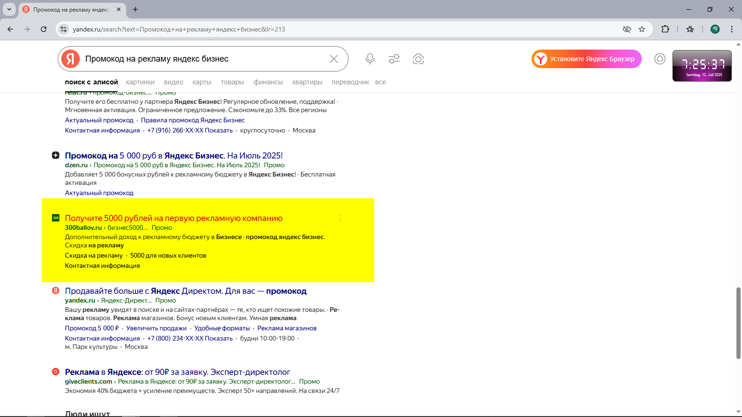Click Yandex Direct result favicon

[x=56, y=291]
